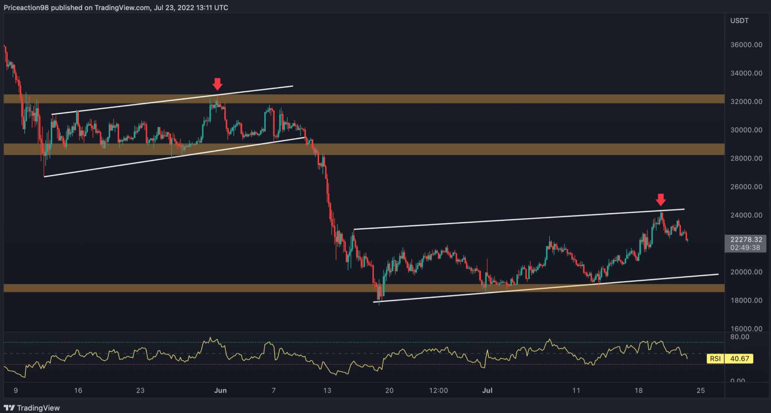The height and width of the screenshot is (413, 771).
Task: Click the published-by header text
Action: pyautogui.click(x=116, y=8)
